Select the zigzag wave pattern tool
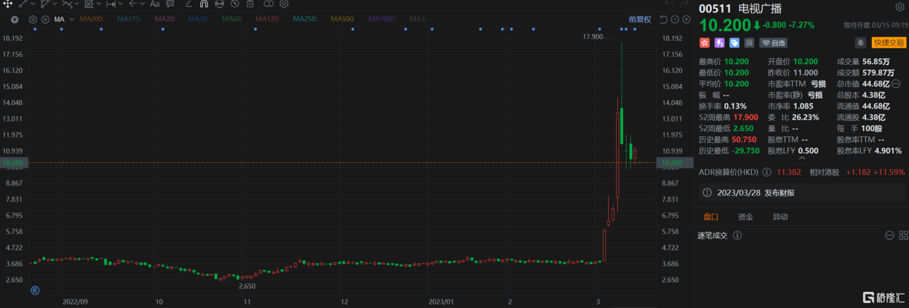This screenshot has height=308, width=909. coord(67,4)
